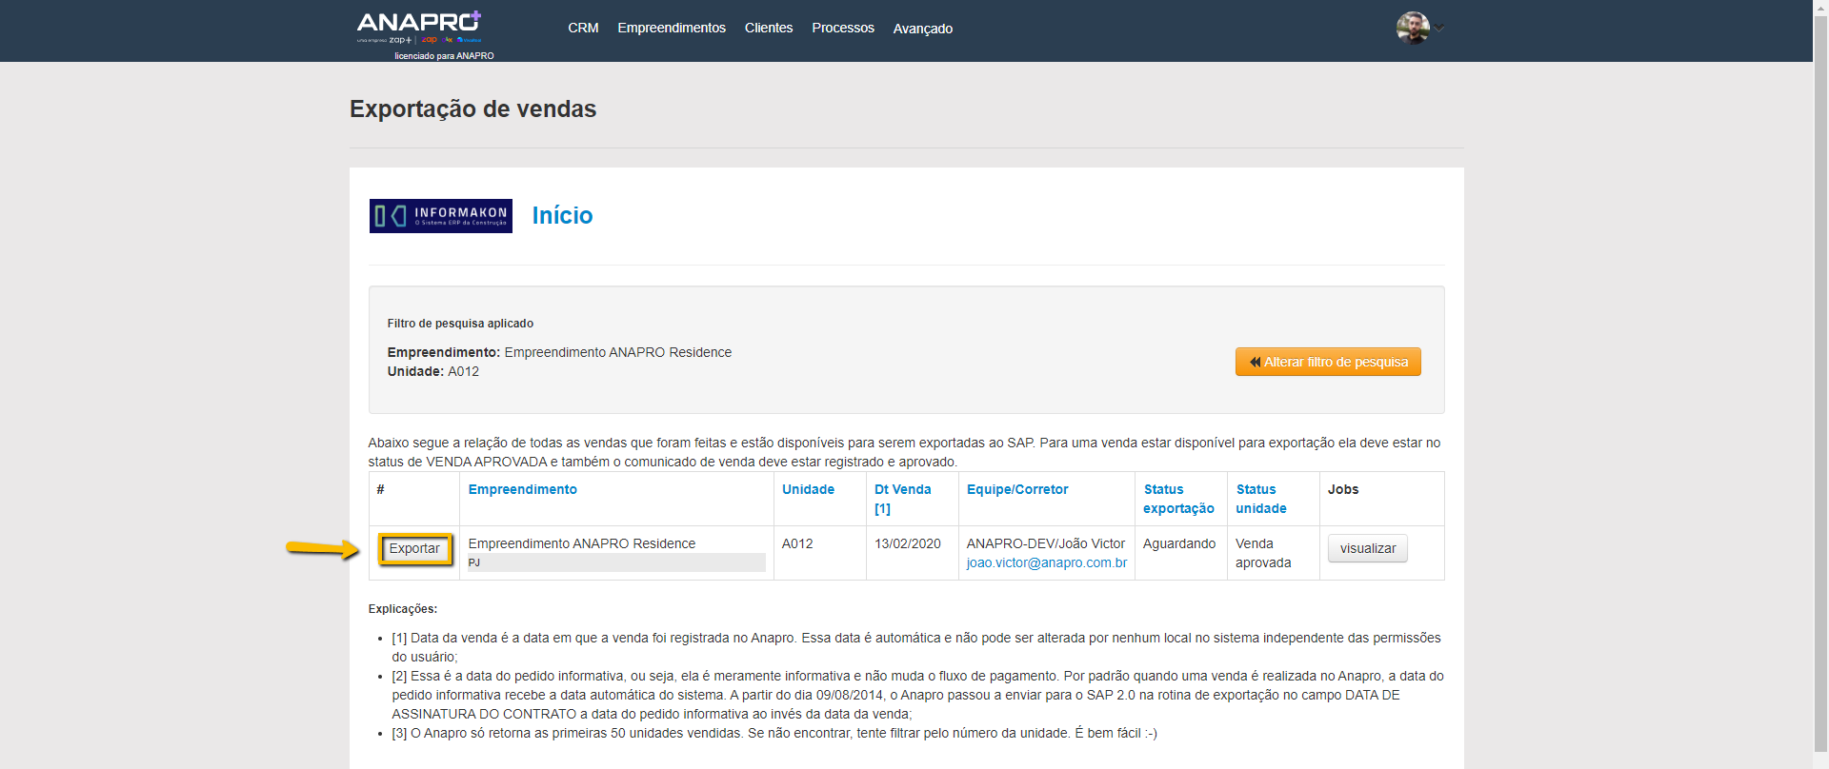This screenshot has height=769, width=1829.
Task: Click the Informakon ERP logo
Action: (x=440, y=216)
